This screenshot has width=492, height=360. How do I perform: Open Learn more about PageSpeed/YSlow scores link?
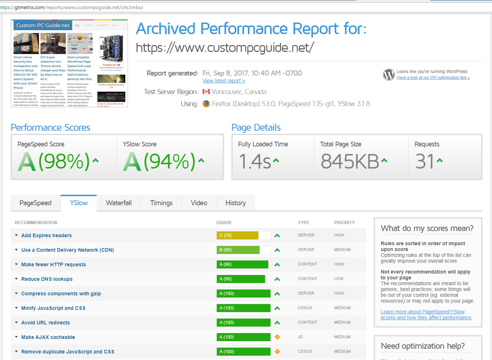(x=426, y=315)
